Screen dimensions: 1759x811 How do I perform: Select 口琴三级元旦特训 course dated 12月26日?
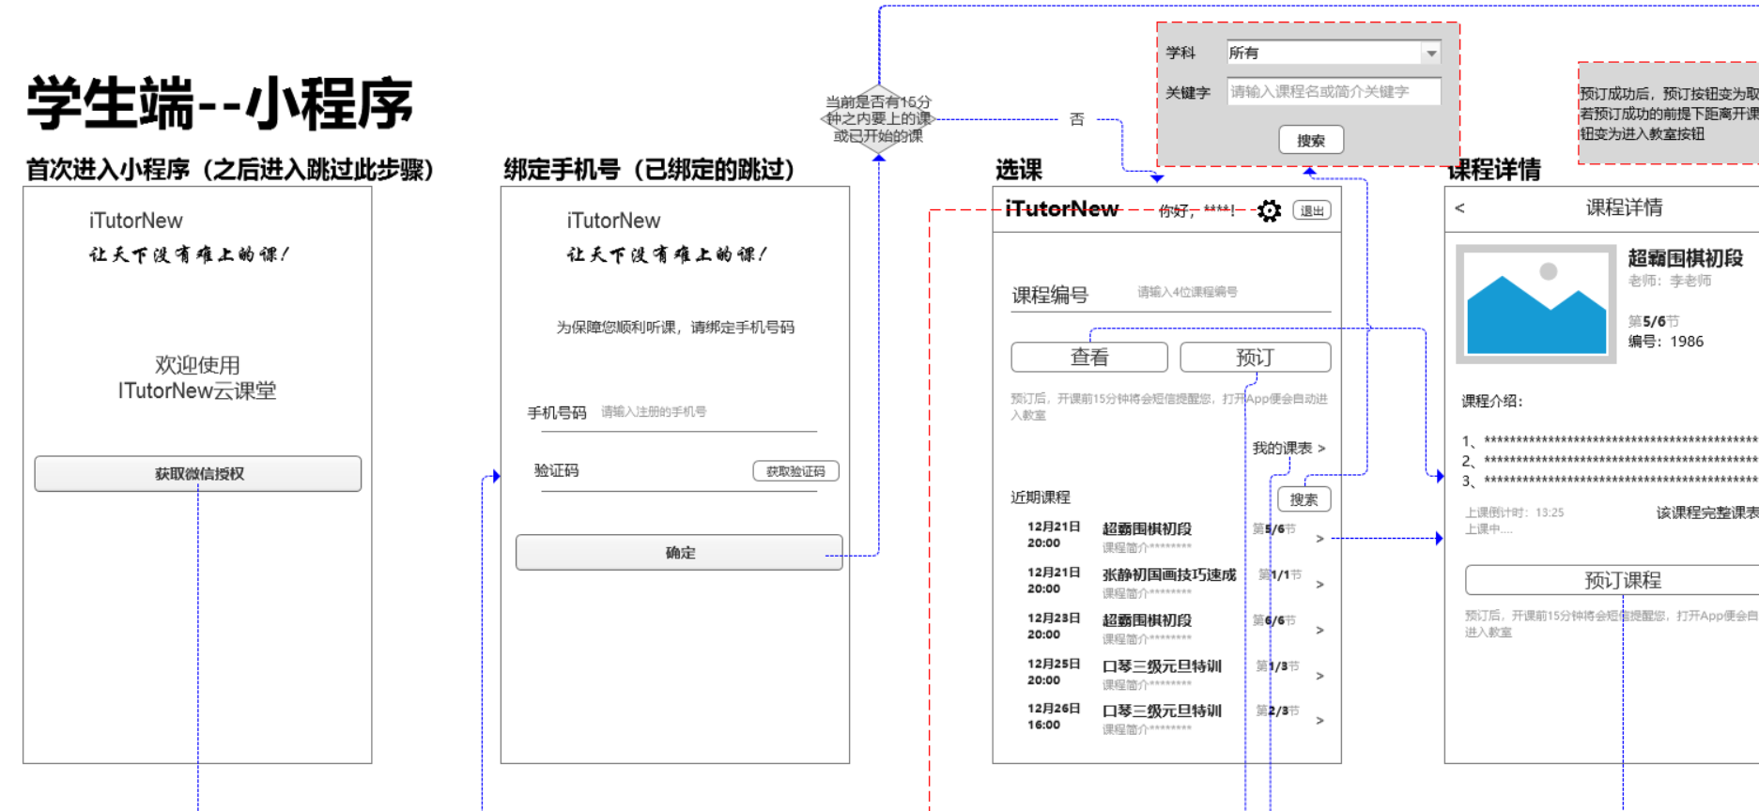tap(1162, 712)
